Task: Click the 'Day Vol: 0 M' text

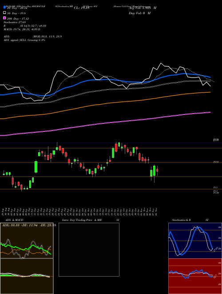Action: coord(139,13)
